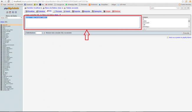Open 'Abrir nova janela do phpMyAdmin' link

tap(180, 38)
